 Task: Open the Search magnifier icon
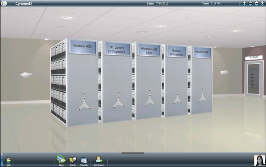point(73,160)
